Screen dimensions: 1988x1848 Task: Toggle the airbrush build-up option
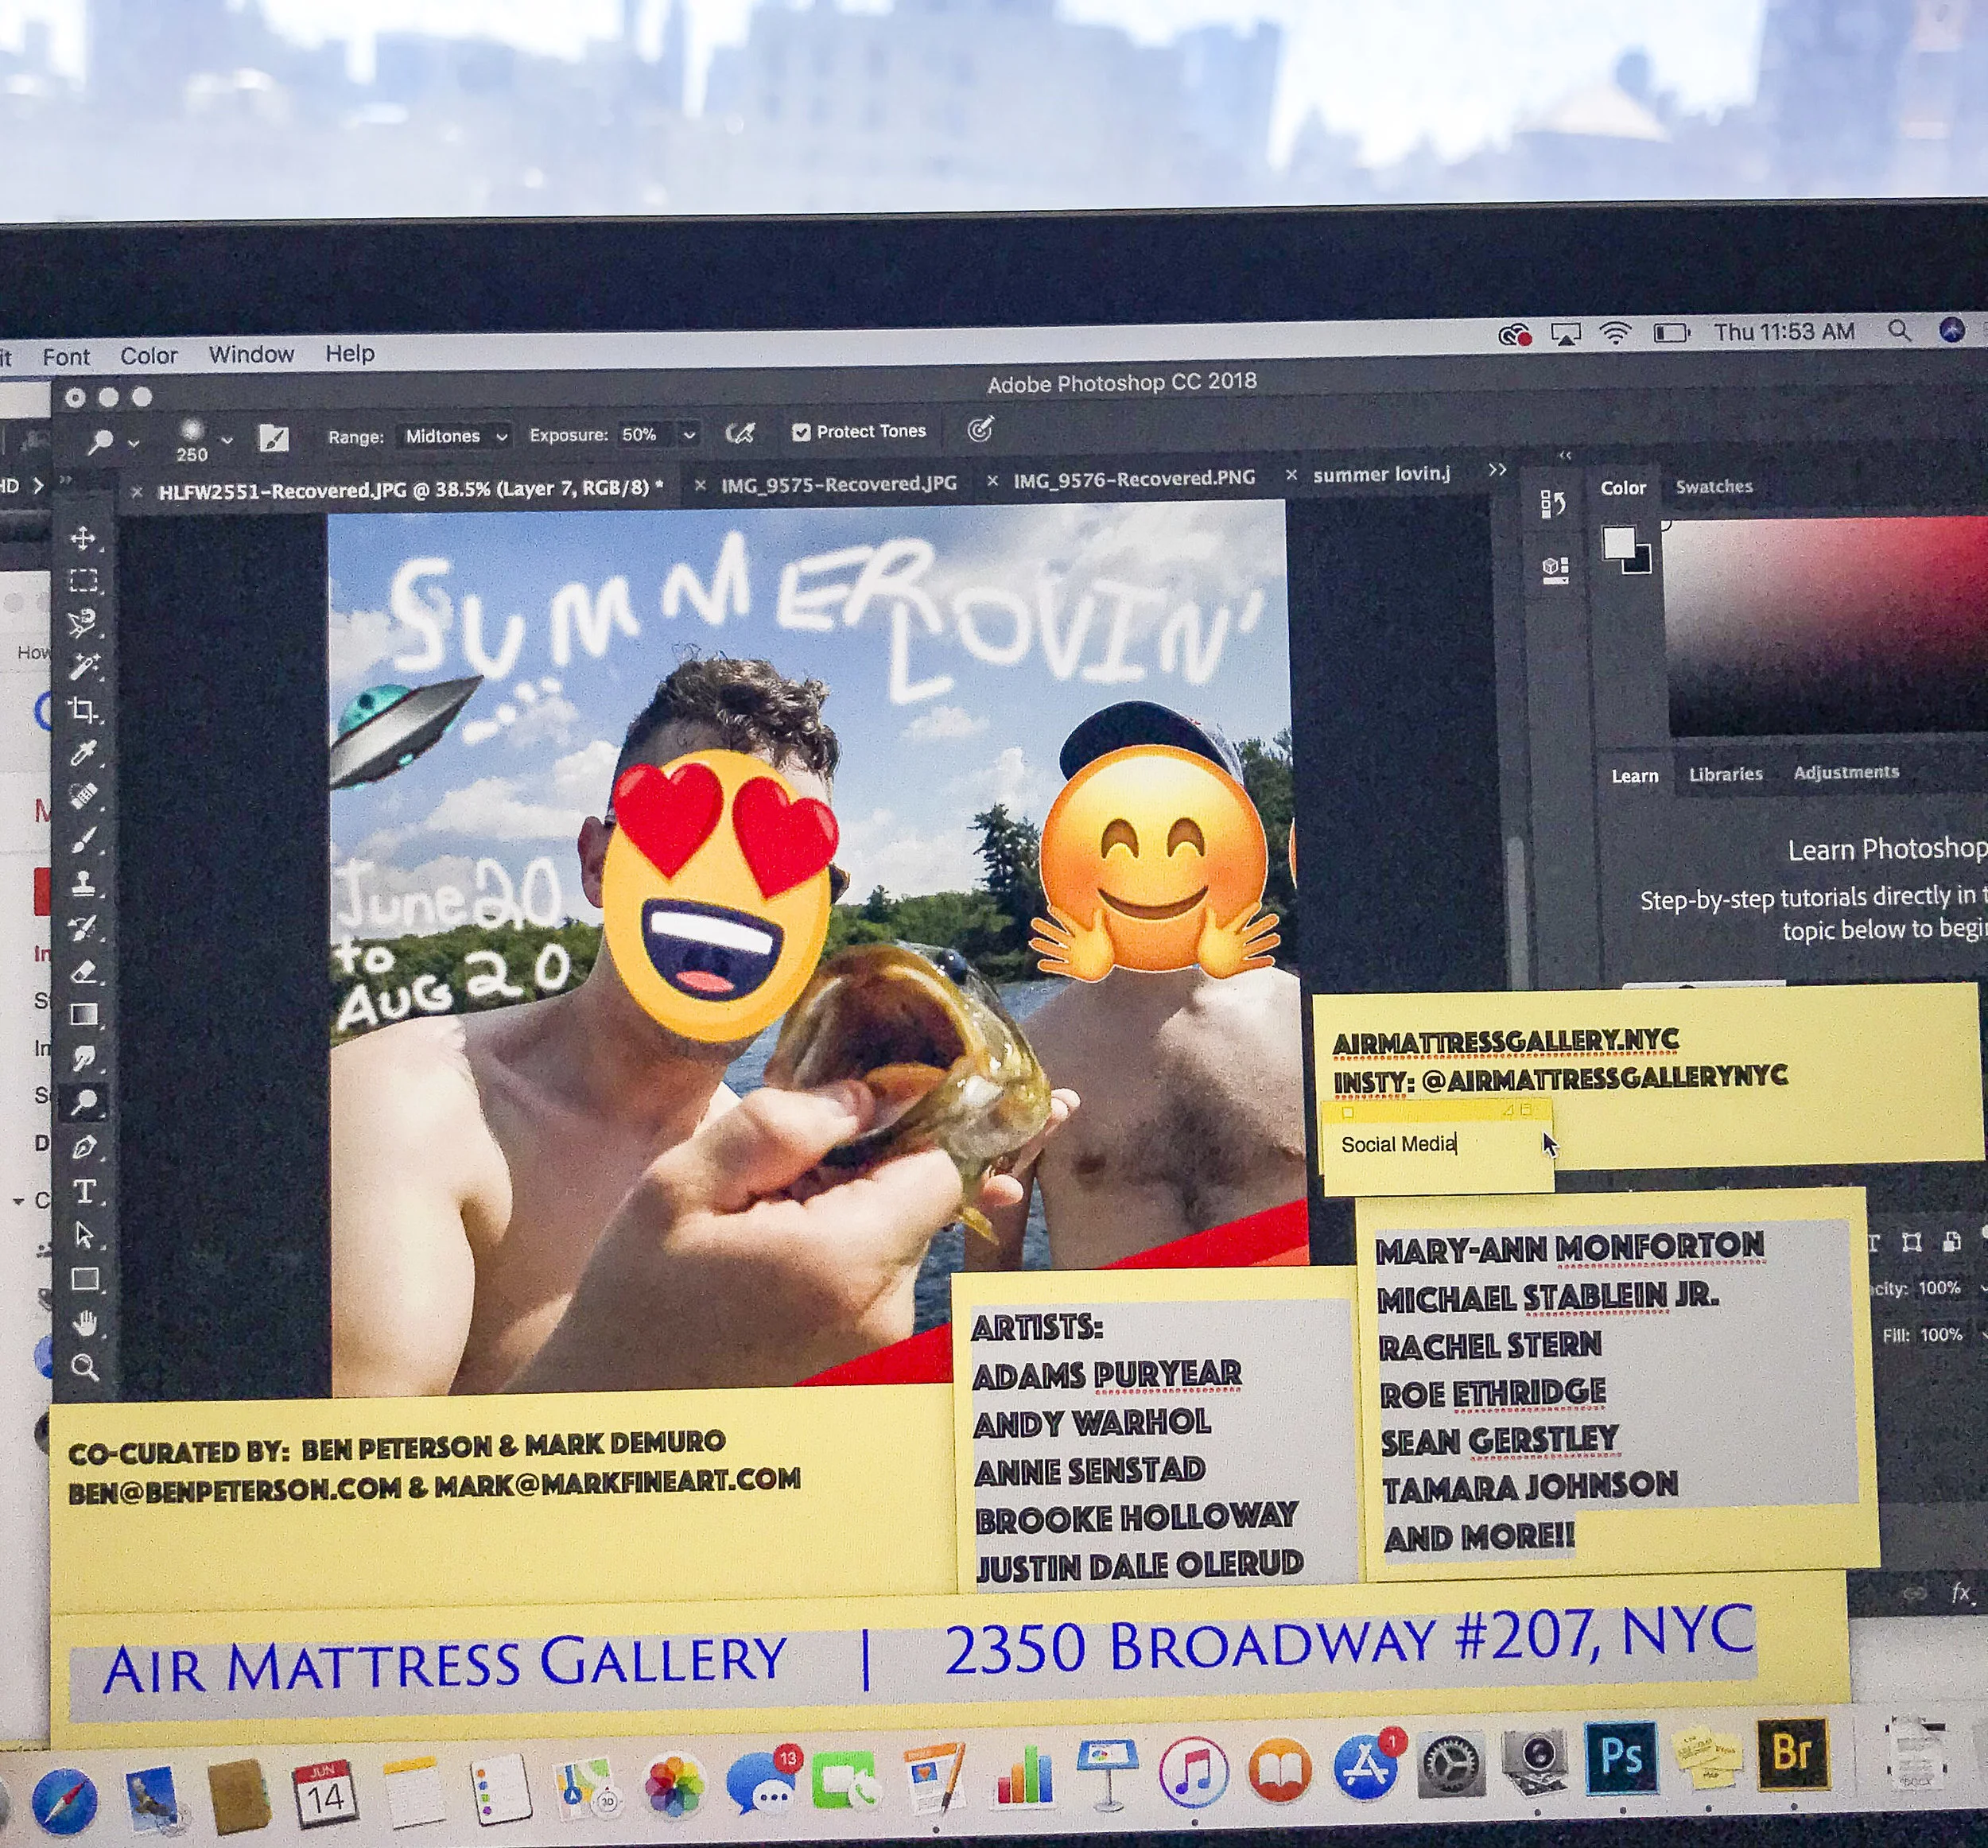739,433
